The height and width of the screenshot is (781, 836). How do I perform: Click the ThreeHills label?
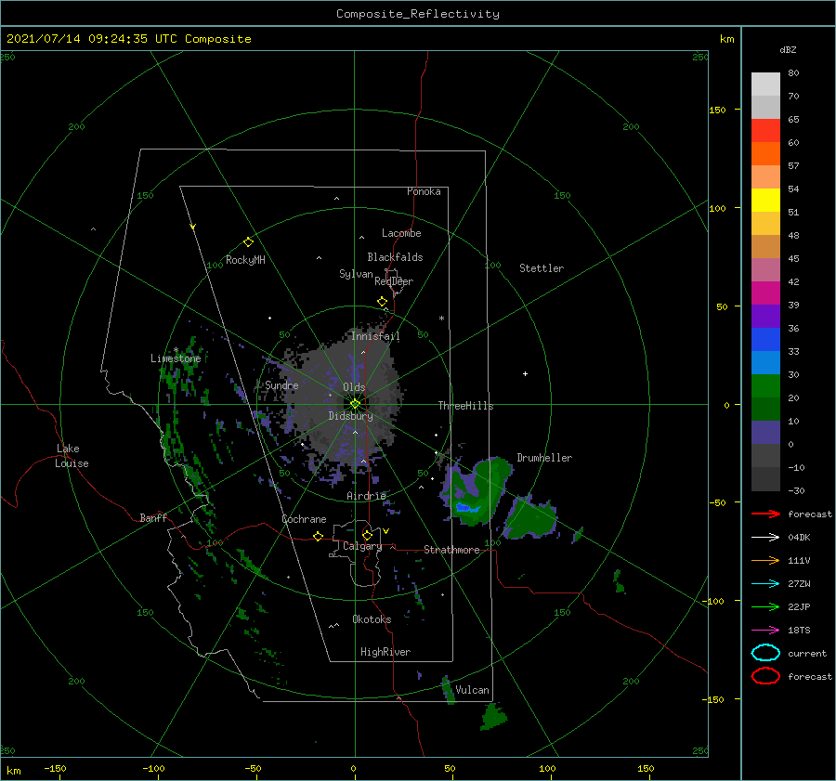[x=466, y=406]
